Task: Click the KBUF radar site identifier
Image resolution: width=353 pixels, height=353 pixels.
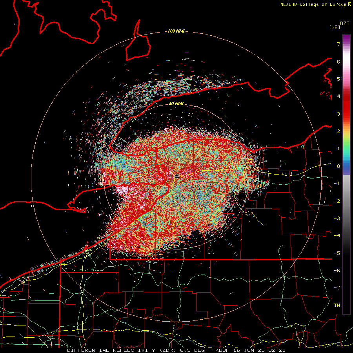Action: pos(223,350)
